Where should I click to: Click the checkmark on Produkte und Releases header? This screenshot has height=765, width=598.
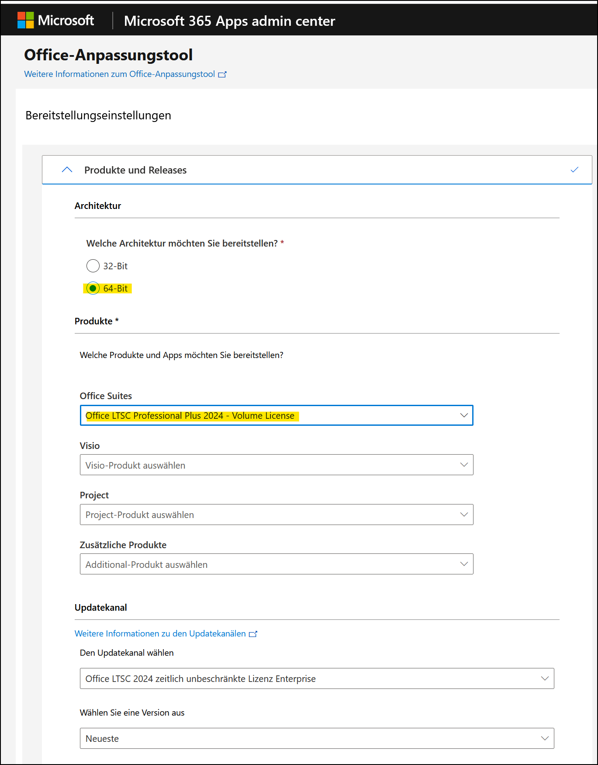point(574,170)
